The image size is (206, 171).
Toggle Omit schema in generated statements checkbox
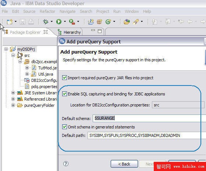click(x=64, y=127)
